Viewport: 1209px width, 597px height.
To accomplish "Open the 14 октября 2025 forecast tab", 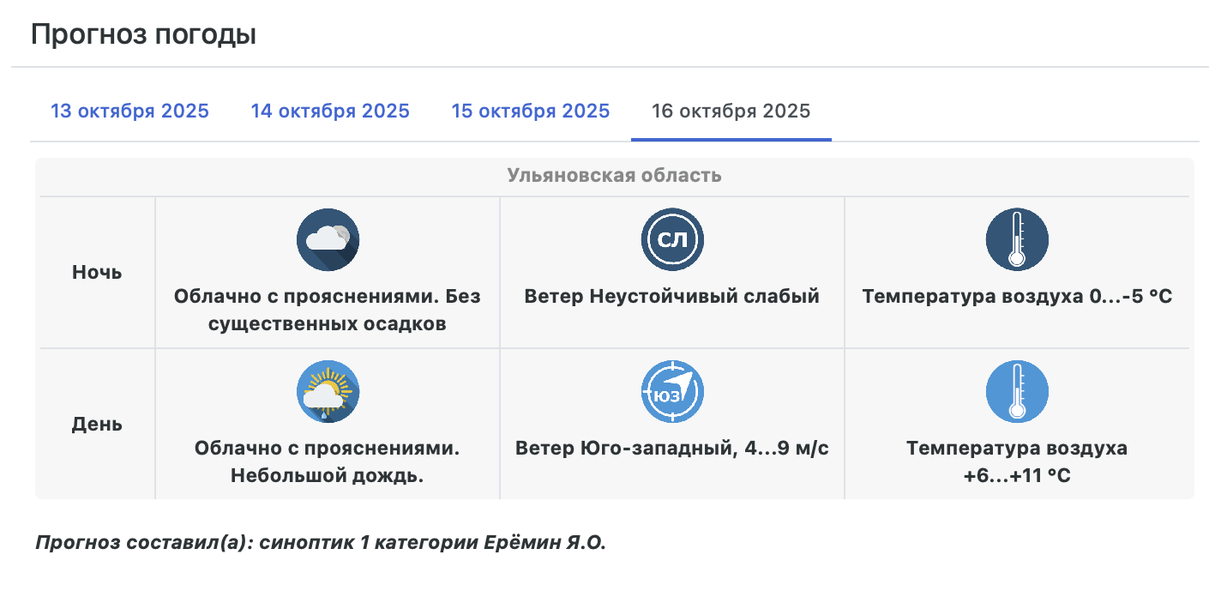I will pyautogui.click(x=330, y=112).
